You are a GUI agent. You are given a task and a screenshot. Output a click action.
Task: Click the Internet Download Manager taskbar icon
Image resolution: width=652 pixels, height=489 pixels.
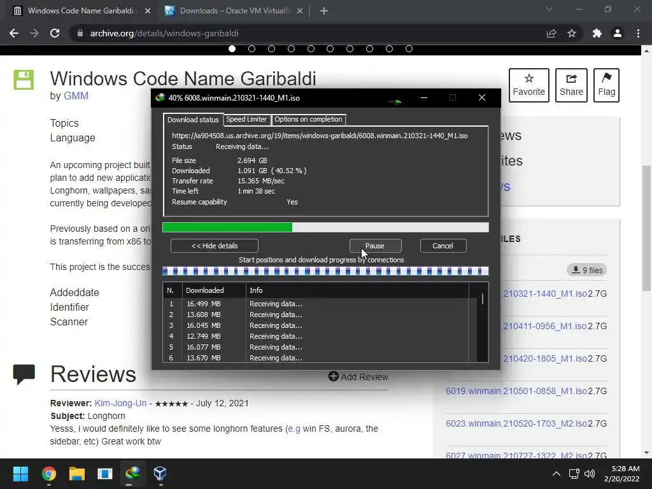coord(132,474)
